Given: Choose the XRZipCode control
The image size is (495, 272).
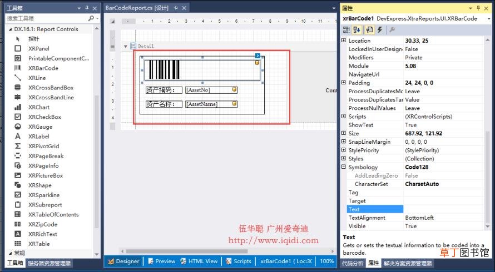Looking at the screenshot, I should tap(43, 224).
